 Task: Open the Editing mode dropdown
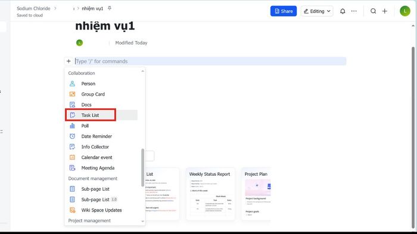[317, 11]
